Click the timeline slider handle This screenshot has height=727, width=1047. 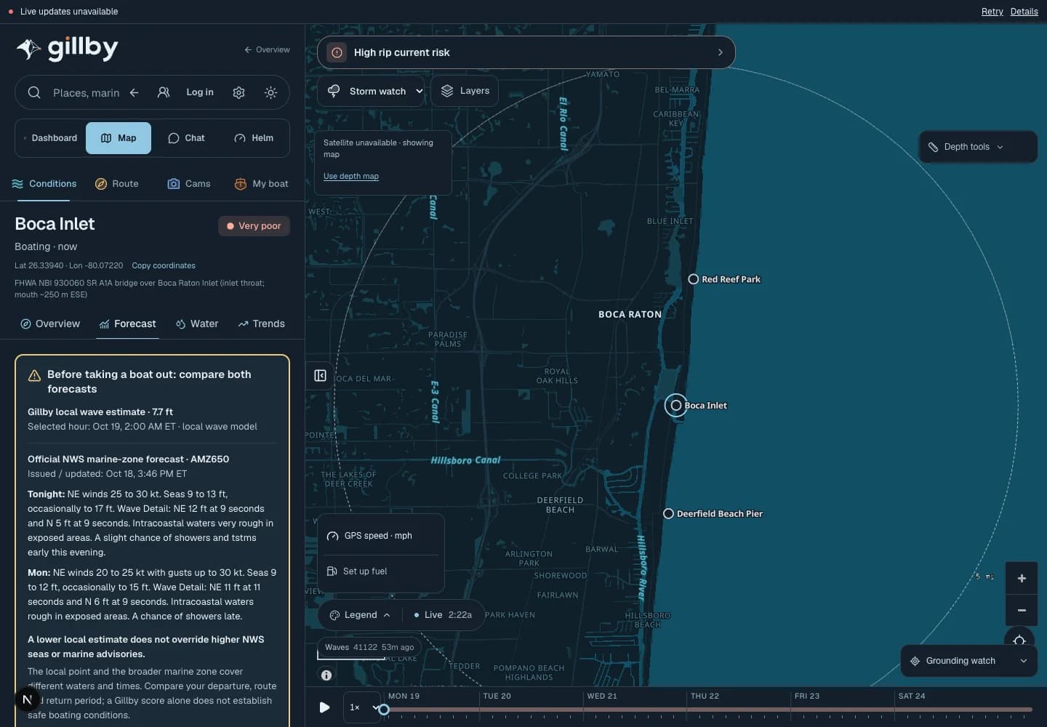pyautogui.click(x=384, y=710)
